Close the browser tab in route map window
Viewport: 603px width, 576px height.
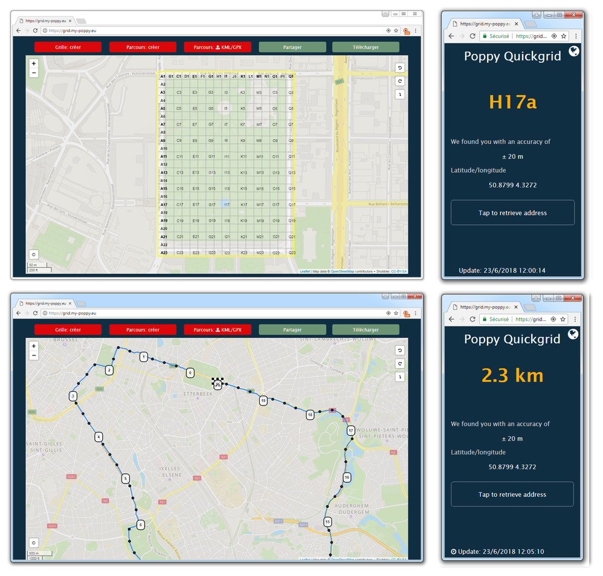70,303
